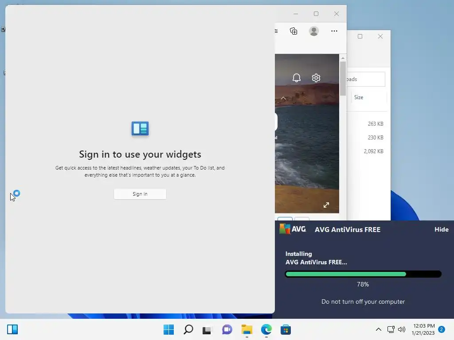This screenshot has width=454, height=340.
Task: Open Edge Collections icon
Action: 294,31
